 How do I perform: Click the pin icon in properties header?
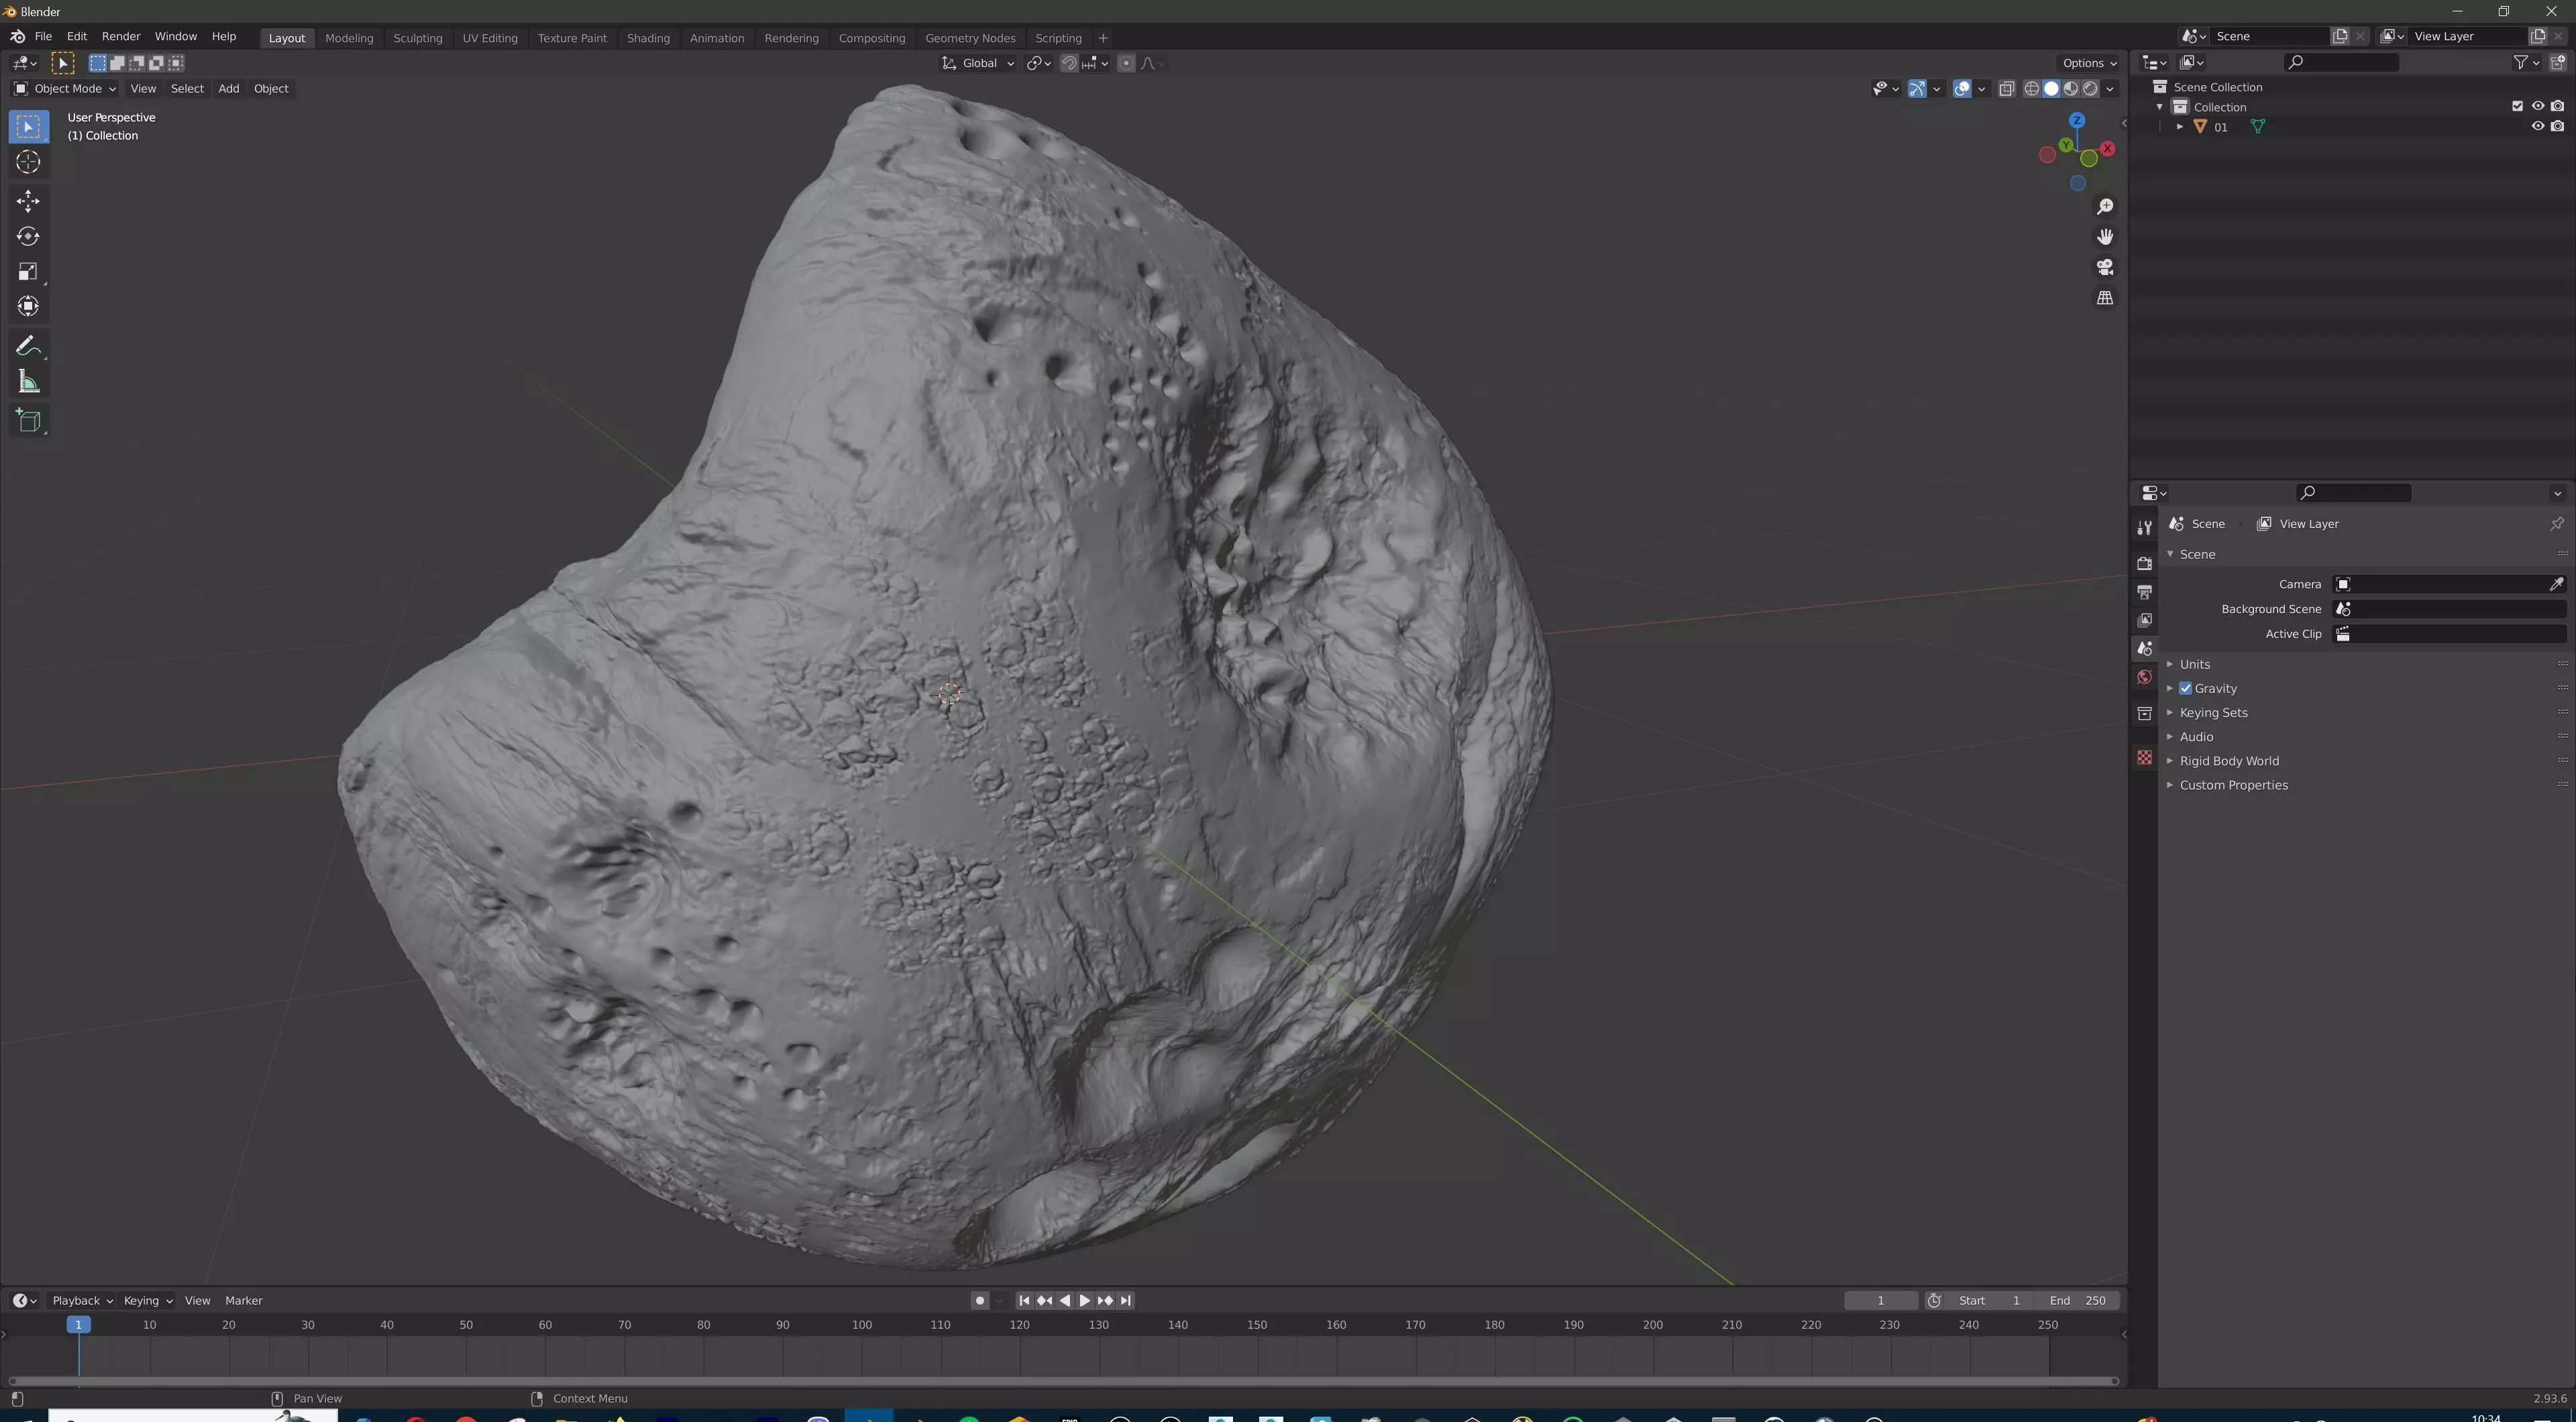[x=2556, y=523]
